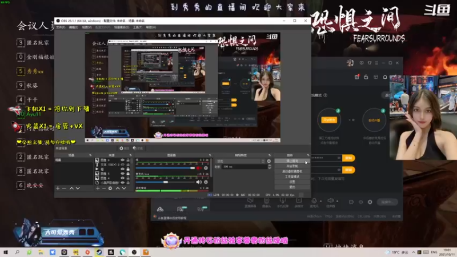Open the hamburger menu in Douyu tool title bar
Viewport: 457px width, 257px height.
(376, 63)
